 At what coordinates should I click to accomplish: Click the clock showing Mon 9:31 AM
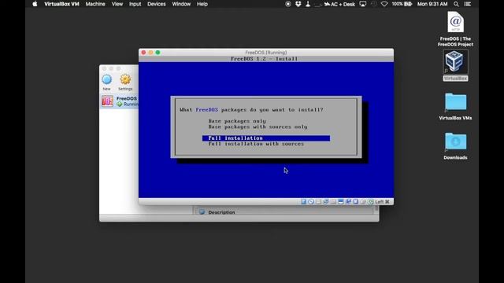click(x=432, y=4)
